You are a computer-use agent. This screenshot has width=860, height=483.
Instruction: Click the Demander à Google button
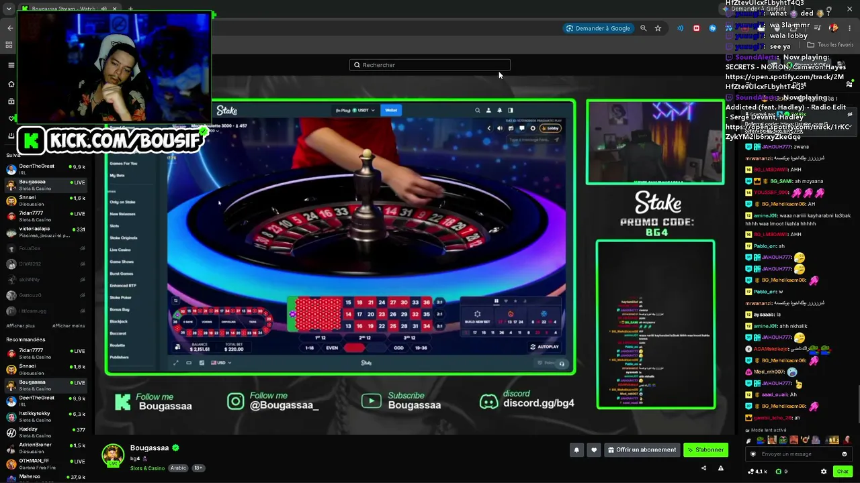pyautogui.click(x=598, y=28)
